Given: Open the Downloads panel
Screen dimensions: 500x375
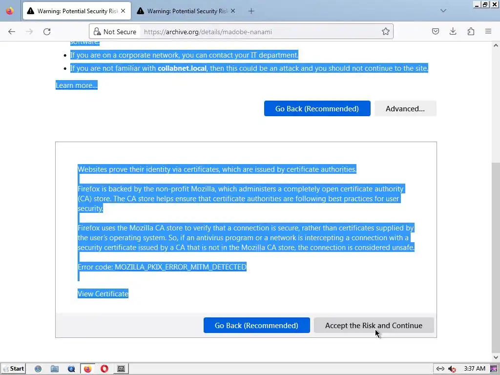Looking at the screenshot, I should (453, 31).
